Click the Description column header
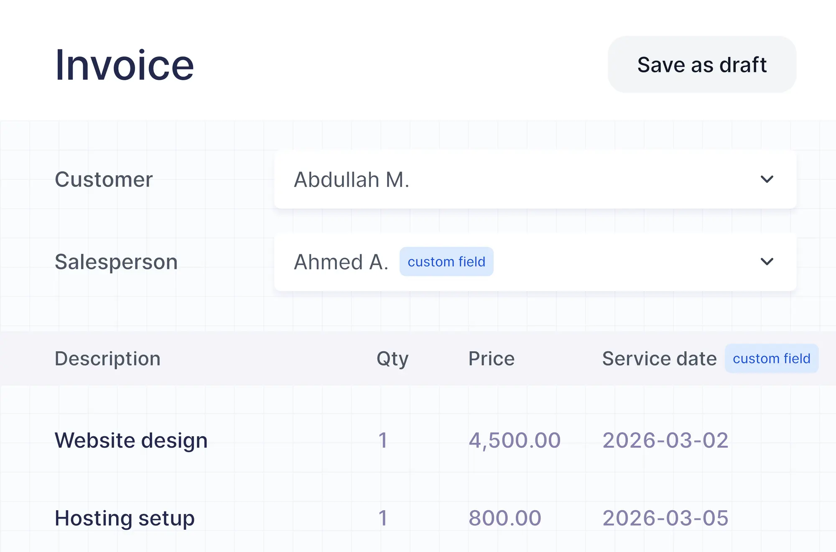Screen dimensions: 836x552 107,359
